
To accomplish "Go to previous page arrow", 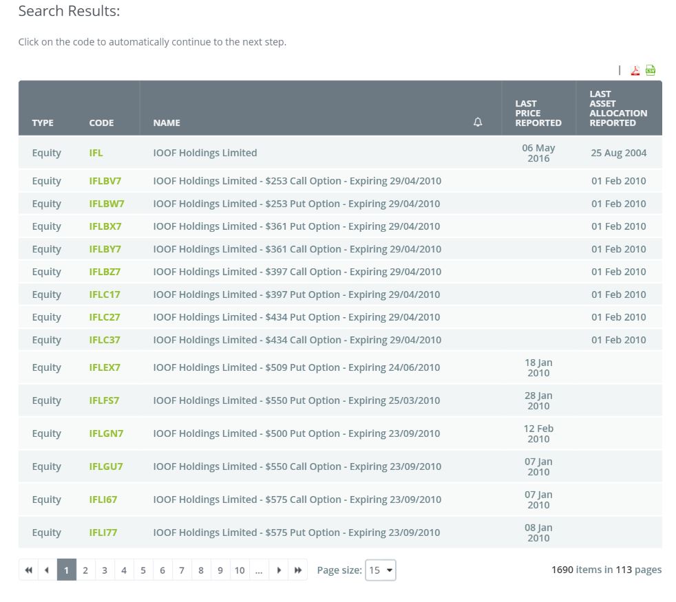I will 47,570.
